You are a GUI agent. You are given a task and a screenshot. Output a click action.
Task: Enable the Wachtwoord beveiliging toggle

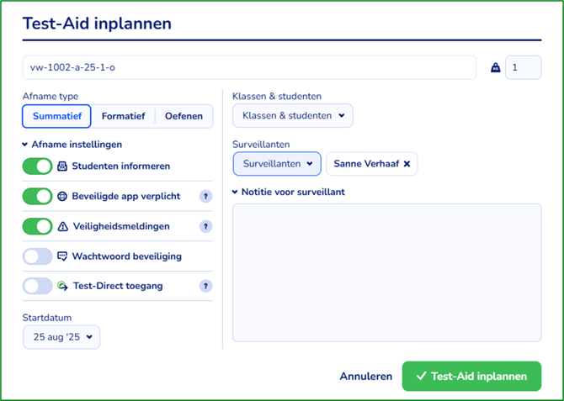tap(38, 256)
